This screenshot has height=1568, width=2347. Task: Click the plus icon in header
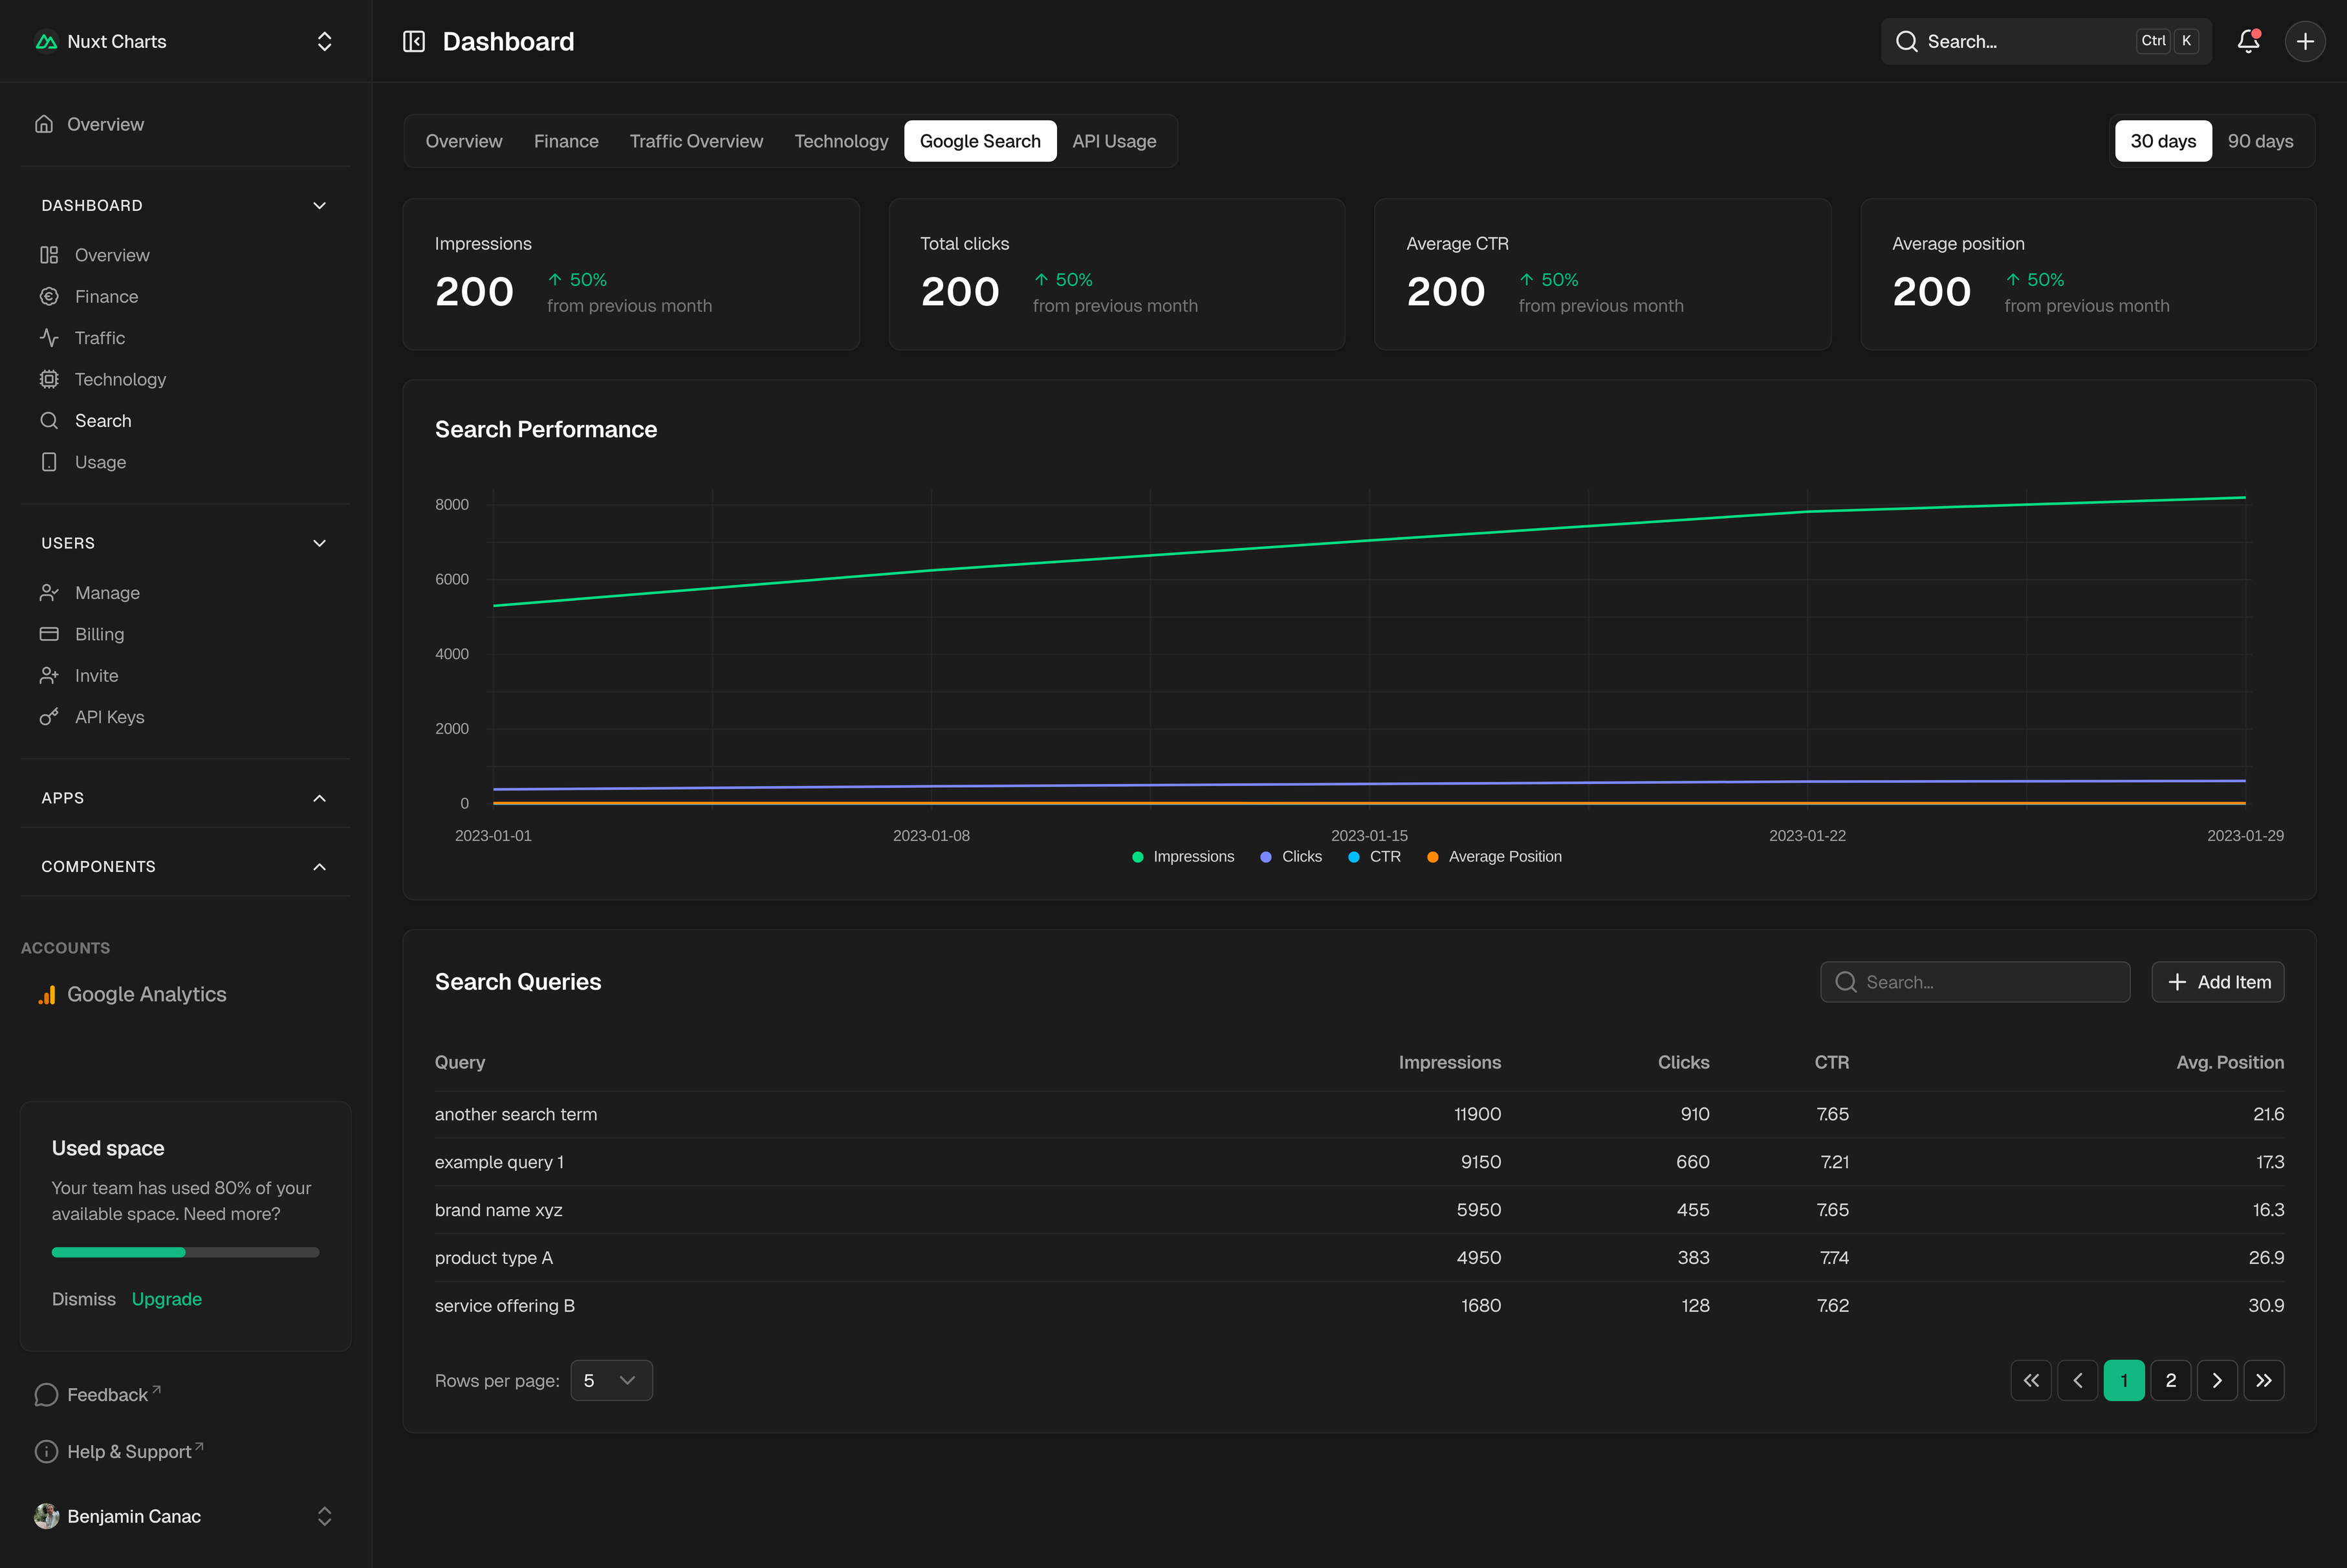pyautogui.click(x=2305, y=41)
